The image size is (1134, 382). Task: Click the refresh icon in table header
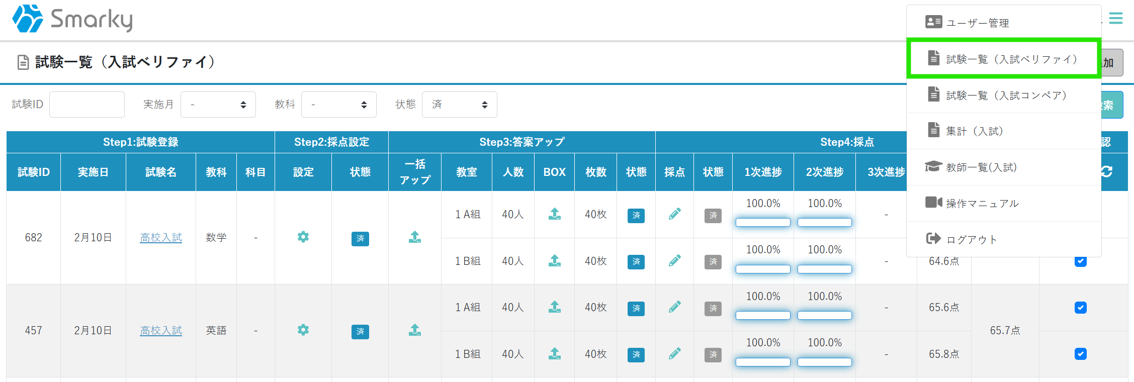pos(1106,172)
